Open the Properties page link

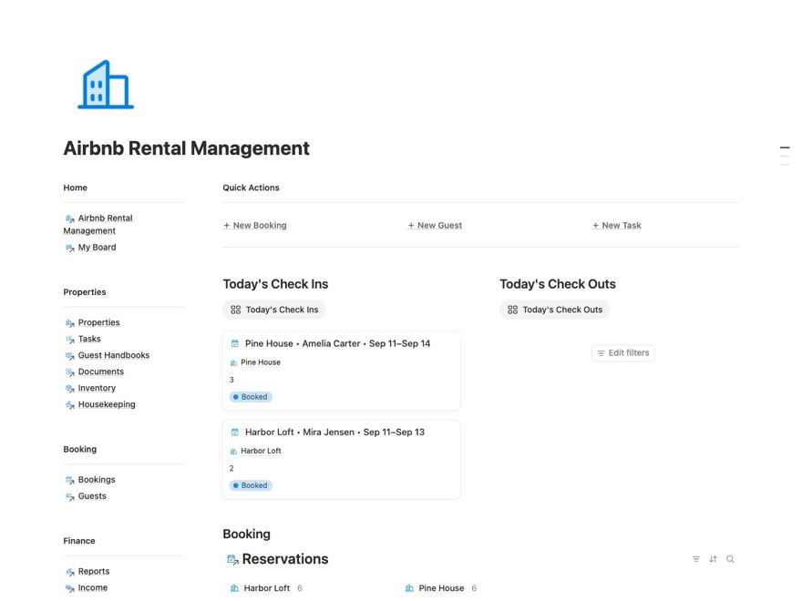pyautogui.click(x=98, y=322)
